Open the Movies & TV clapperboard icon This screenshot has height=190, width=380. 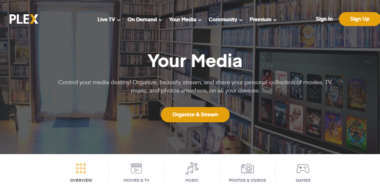(136, 168)
